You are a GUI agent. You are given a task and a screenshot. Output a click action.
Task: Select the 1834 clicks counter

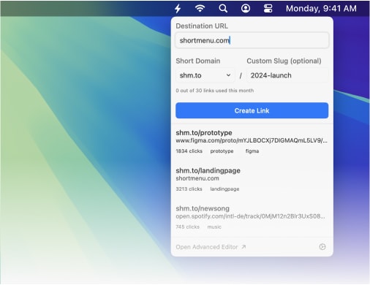click(x=189, y=151)
